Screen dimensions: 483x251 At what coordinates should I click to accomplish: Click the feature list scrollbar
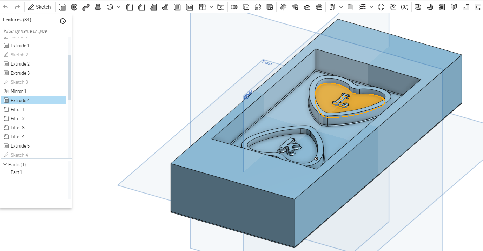(x=70, y=77)
